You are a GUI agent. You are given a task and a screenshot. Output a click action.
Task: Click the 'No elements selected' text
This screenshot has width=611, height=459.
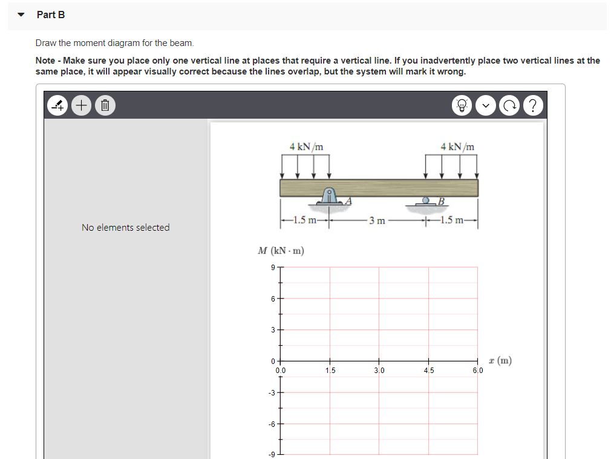[125, 227]
